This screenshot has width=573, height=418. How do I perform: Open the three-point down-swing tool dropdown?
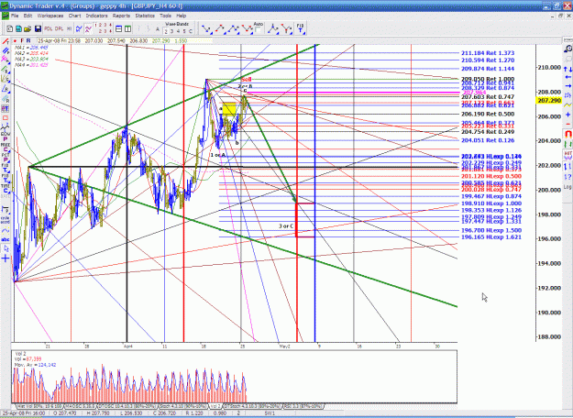[x=247, y=28]
